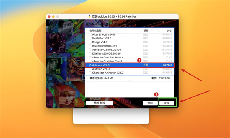
Task: Click the 64.7 MB size in Animate row
Action: click(167, 65)
